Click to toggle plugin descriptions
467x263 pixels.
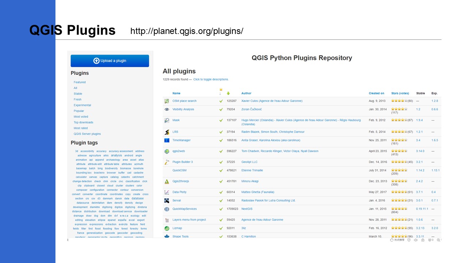(x=211, y=79)
